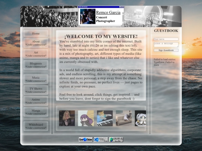Click the GUESTBOOK heading
202x151 pixels.
coord(166,31)
